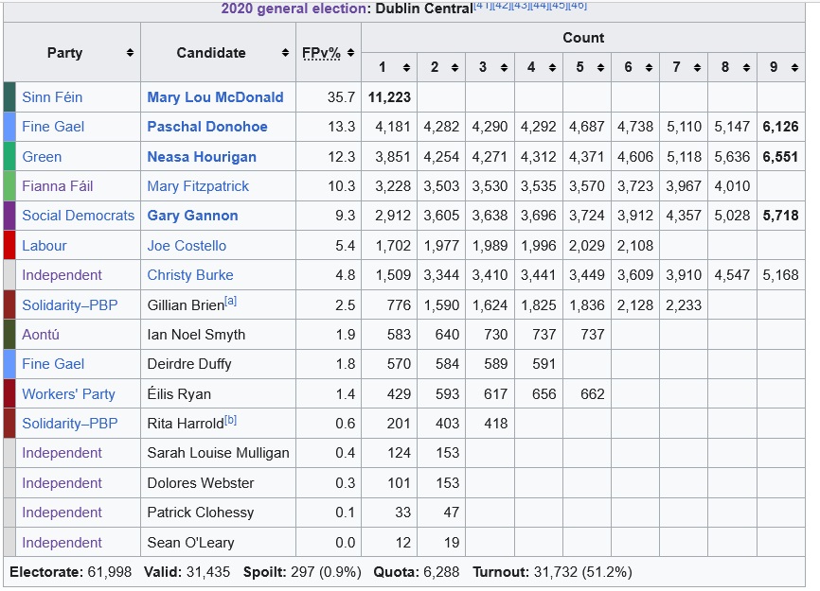Sort by Count 4 column arrows

[552, 67]
